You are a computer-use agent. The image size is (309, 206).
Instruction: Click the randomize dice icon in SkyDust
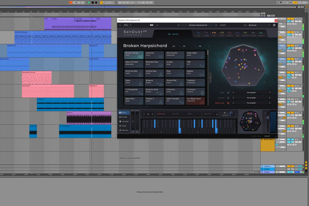[152, 25]
